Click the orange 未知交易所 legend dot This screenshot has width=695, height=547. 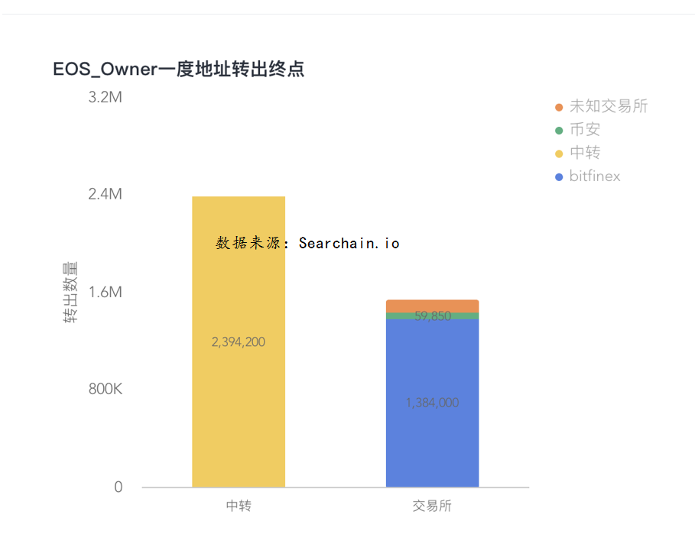tap(559, 107)
